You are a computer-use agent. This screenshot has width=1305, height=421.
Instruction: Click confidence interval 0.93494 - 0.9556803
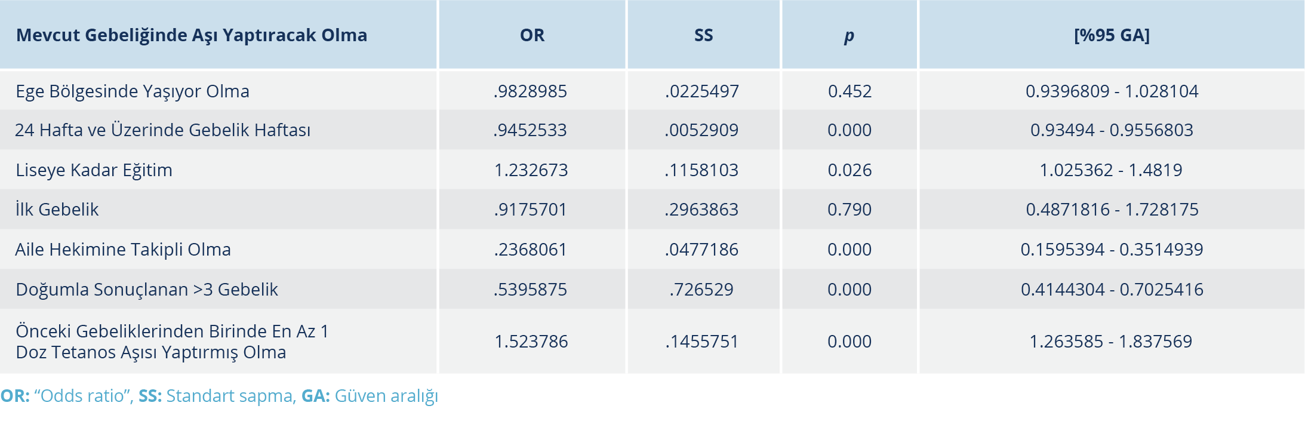pos(1112,130)
